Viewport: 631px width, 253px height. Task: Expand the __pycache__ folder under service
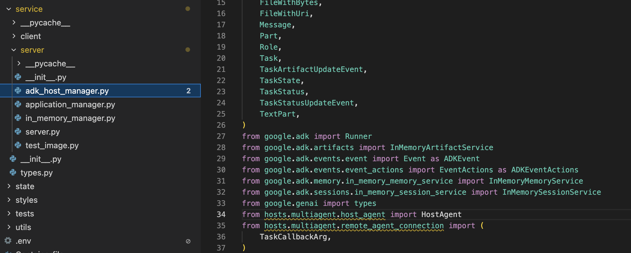click(x=14, y=23)
